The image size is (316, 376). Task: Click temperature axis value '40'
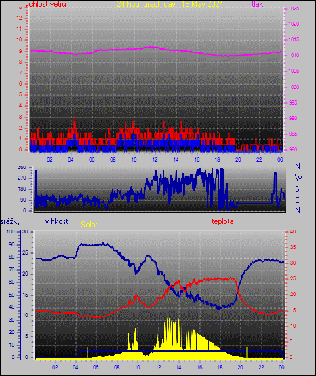coord(293,231)
